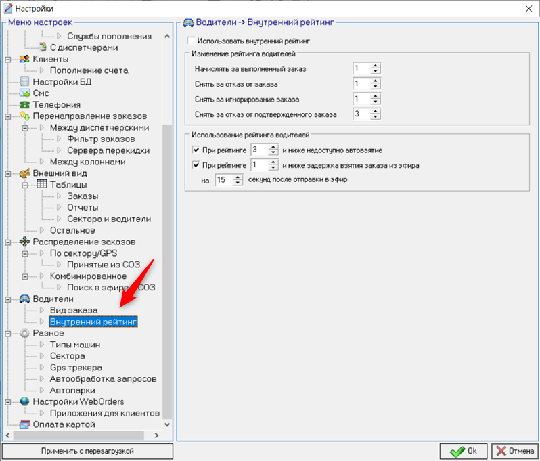The width and height of the screenshot is (540, 461).
Task: Collapse the Перенаправление заказов node
Action: [8, 116]
